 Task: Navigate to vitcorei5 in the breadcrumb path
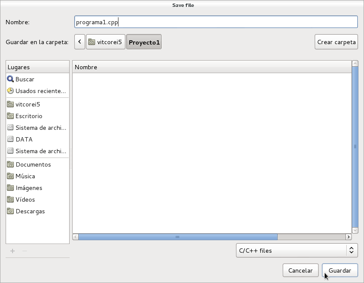tap(105, 42)
